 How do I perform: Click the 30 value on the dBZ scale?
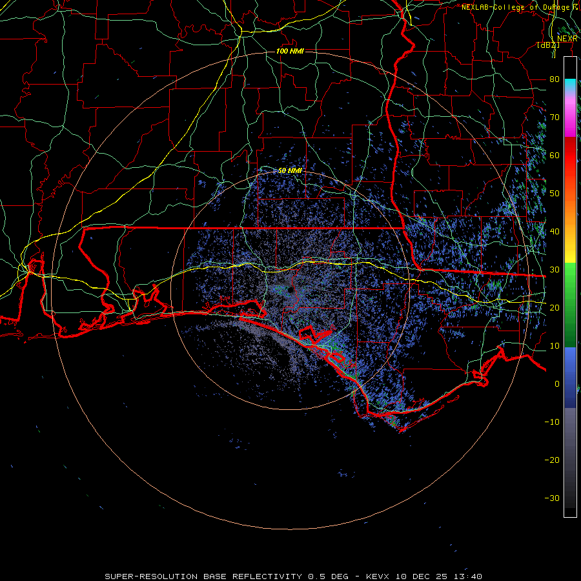click(x=555, y=269)
